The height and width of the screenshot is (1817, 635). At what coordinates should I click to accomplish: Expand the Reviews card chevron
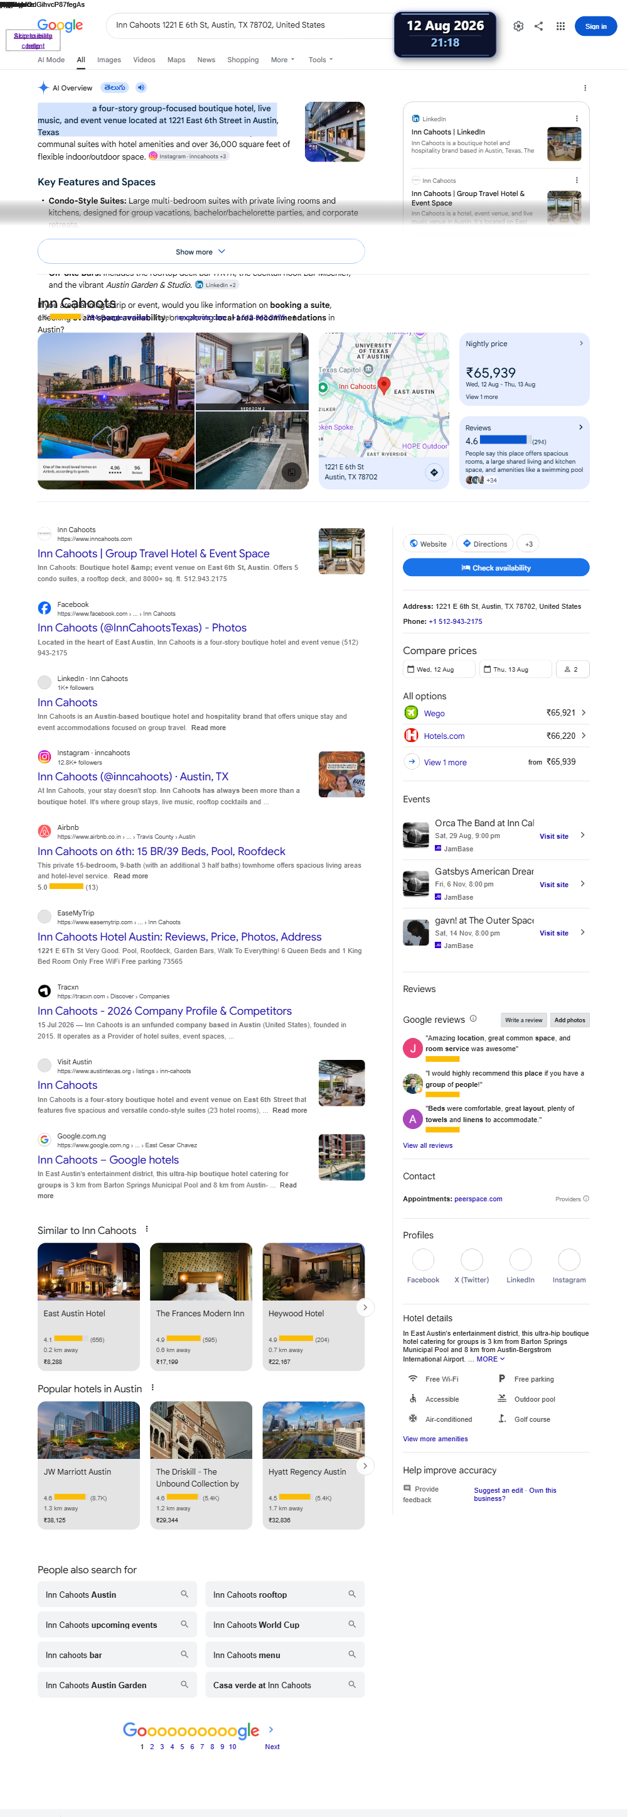pyautogui.click(x=581, y=427)
